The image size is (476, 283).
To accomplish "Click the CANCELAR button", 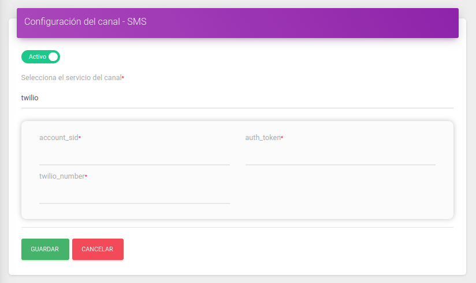I will (98, 249).
